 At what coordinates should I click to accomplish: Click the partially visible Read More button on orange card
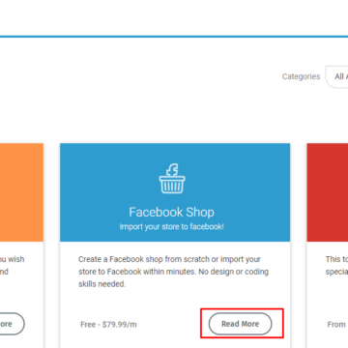pyautogui.click(x=12, y=324)
